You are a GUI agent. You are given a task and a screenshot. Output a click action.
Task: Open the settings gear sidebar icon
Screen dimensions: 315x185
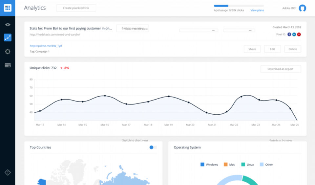(8, 52)
